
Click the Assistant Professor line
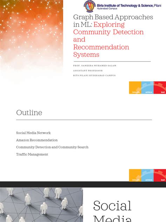point(88,71)
